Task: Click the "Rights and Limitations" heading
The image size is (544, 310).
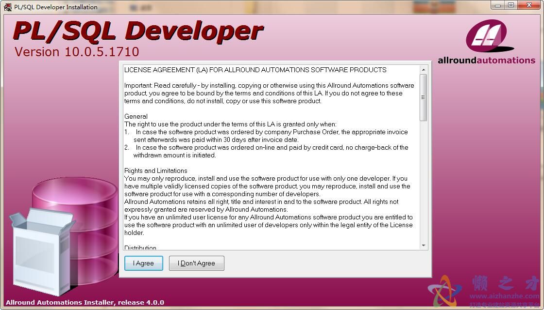Action: [x=156, y=170]
